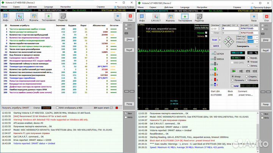
Task: Open Сервис menu in left window
Action: pyautogui.click(x=17, y=7)
